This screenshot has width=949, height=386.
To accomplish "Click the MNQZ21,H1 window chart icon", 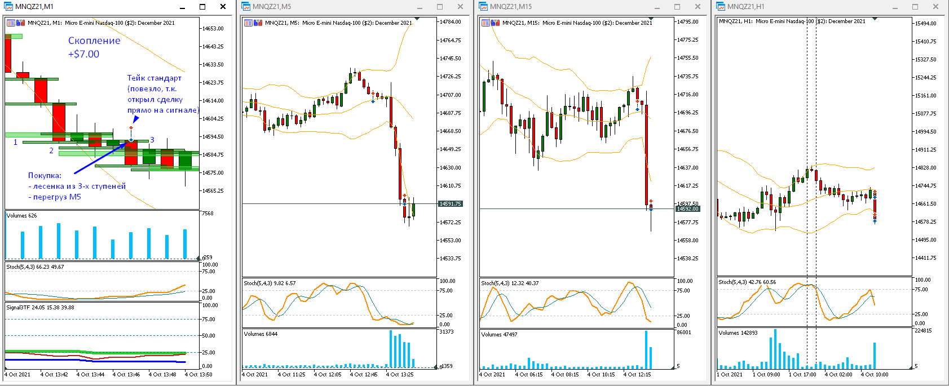I will pos(721,7).
